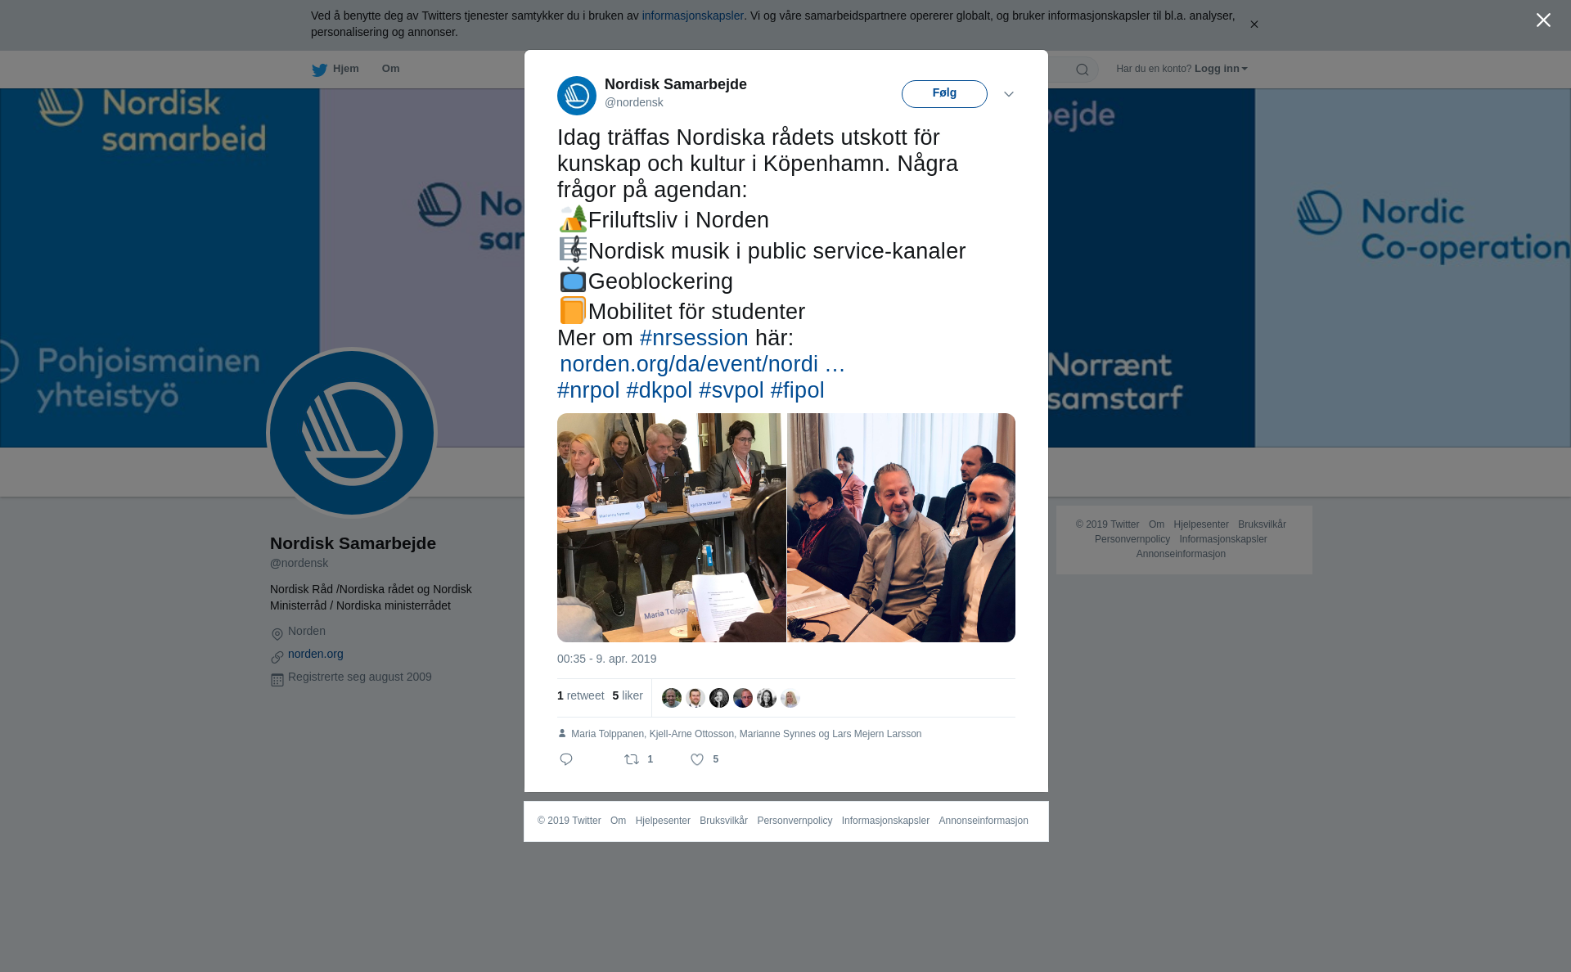The image size is (1571, 972).
Task: Follow the account with the Følg button
Action: pos(944,94)
